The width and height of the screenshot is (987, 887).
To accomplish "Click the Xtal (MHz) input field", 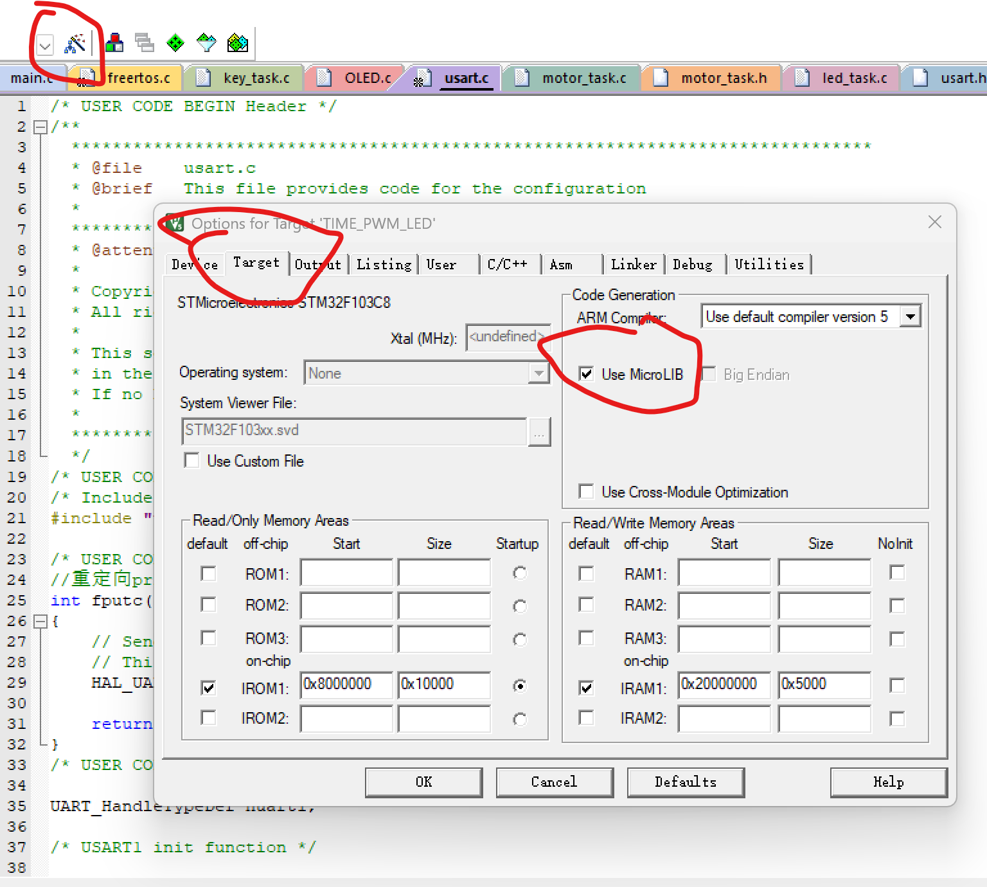I will [508, 337].
